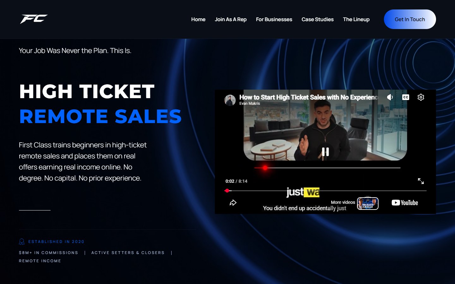The image size is (455, 284).
Task: Enter fullscreen with the expand arrows icon
Action: pyautogui.click(x=421, y=181)
